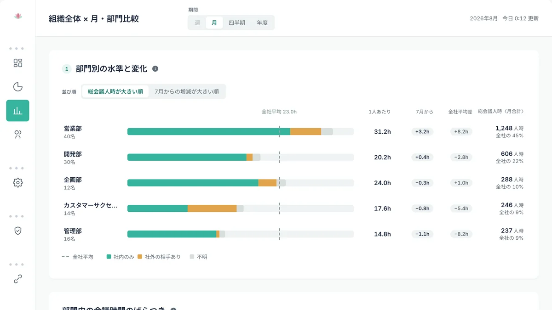The width and height of the screenshot is (552, 310).
Task: Click the −1.1h change badge
Action: click(422, 234)
